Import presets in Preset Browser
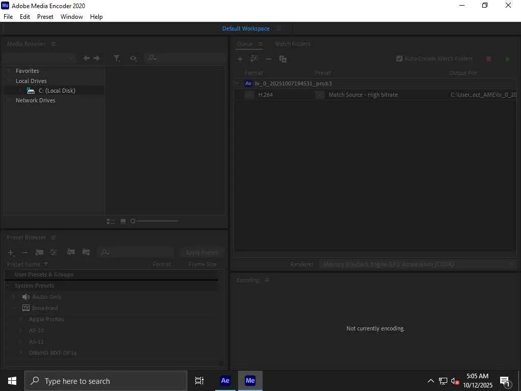This screenshot has height=391, width=521. [71, 252]
